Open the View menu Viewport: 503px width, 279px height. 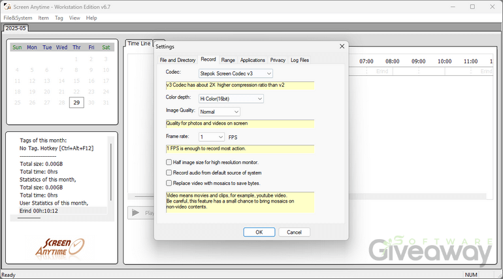74,18
